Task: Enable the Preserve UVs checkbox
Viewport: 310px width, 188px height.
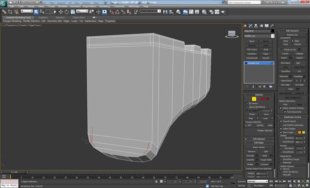Action: [x=282, y=49]
